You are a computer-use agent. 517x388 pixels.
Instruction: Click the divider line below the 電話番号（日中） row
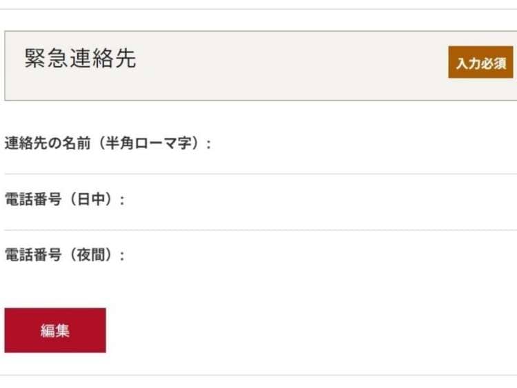click(x=258, y=229)
